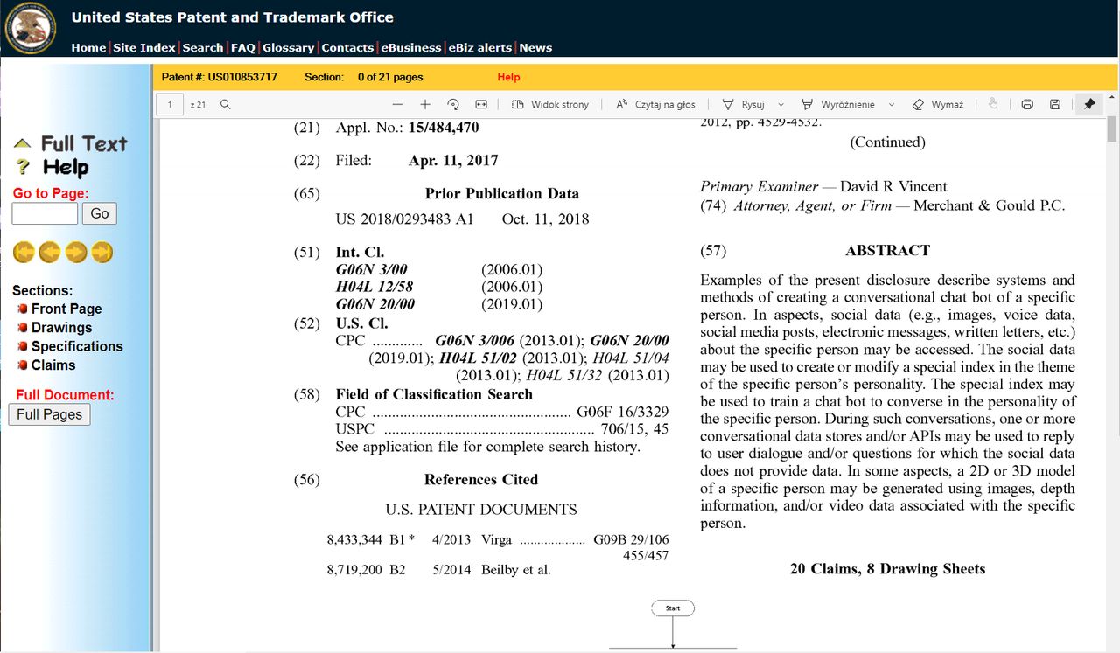Select the Rysuj draw tool
Screen dimensions: 1120x653
tap(743, 104)
